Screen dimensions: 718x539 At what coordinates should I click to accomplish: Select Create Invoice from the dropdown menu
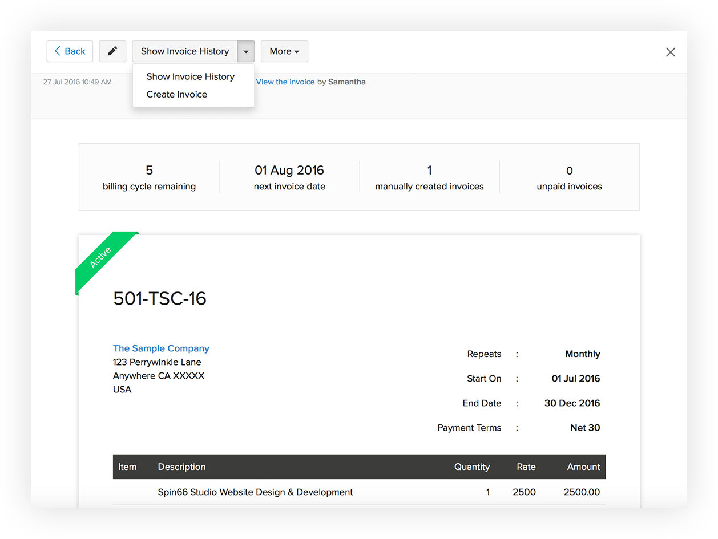(x=176, y=94)
